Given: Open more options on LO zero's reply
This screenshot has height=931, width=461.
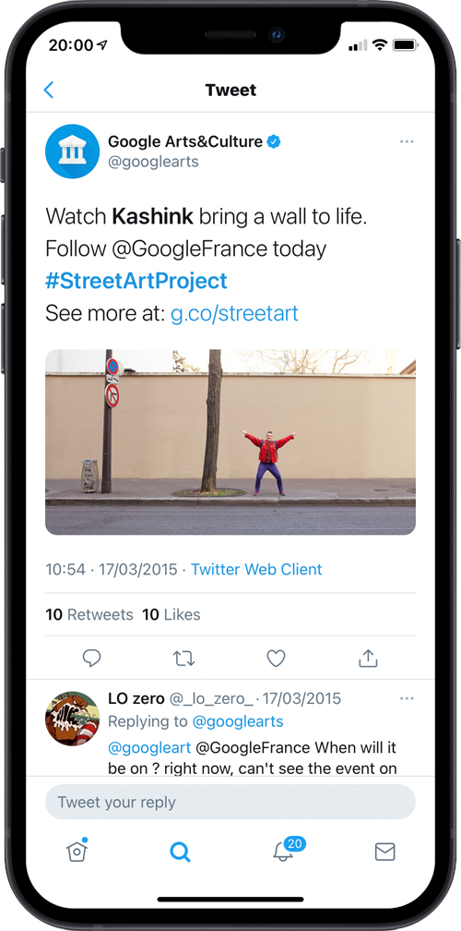Looking at the screenshot, I should pyautogui.click(x=407, y=698).
